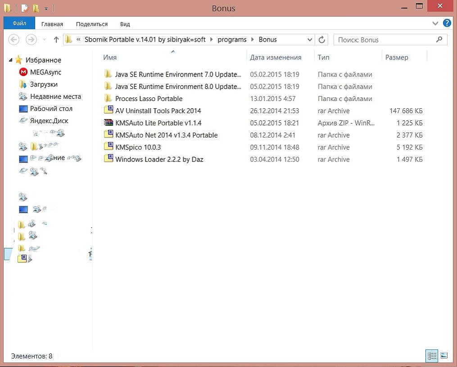Click the red MEGAsync icon
The image size is (457, 367).
(x=23, y=72)
